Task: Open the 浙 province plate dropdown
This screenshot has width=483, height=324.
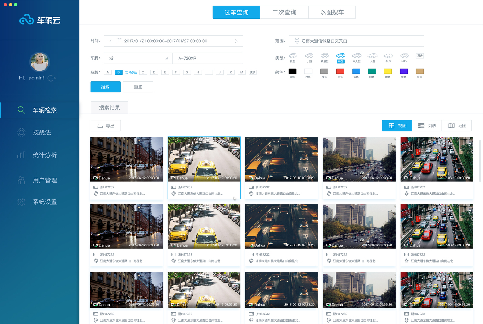Action: (x=138, y=58)
